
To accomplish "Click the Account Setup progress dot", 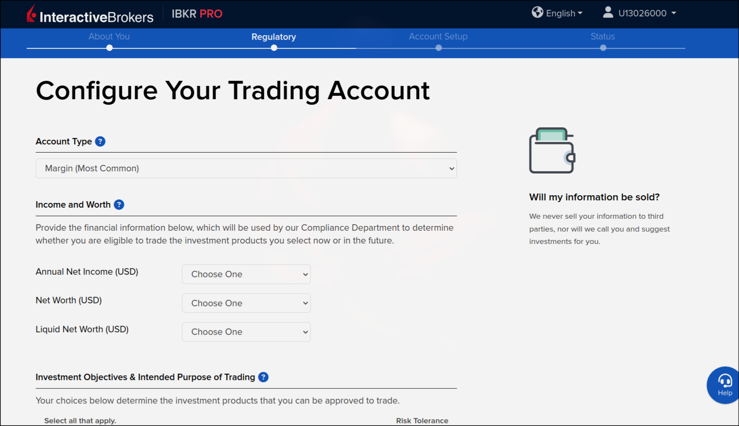I will [438, 48].
